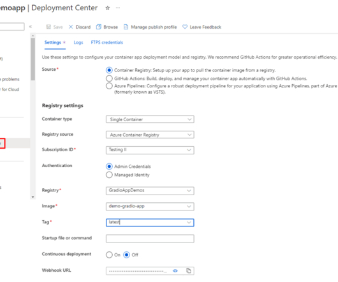The image size is (338, 282).
Task: Click the sidebar scrollbar up arrow
Action: tap(33, 36)
